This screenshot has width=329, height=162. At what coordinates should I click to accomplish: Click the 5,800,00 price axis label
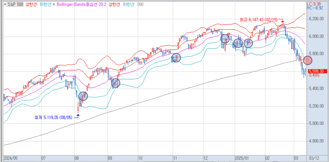coord(317,54)
